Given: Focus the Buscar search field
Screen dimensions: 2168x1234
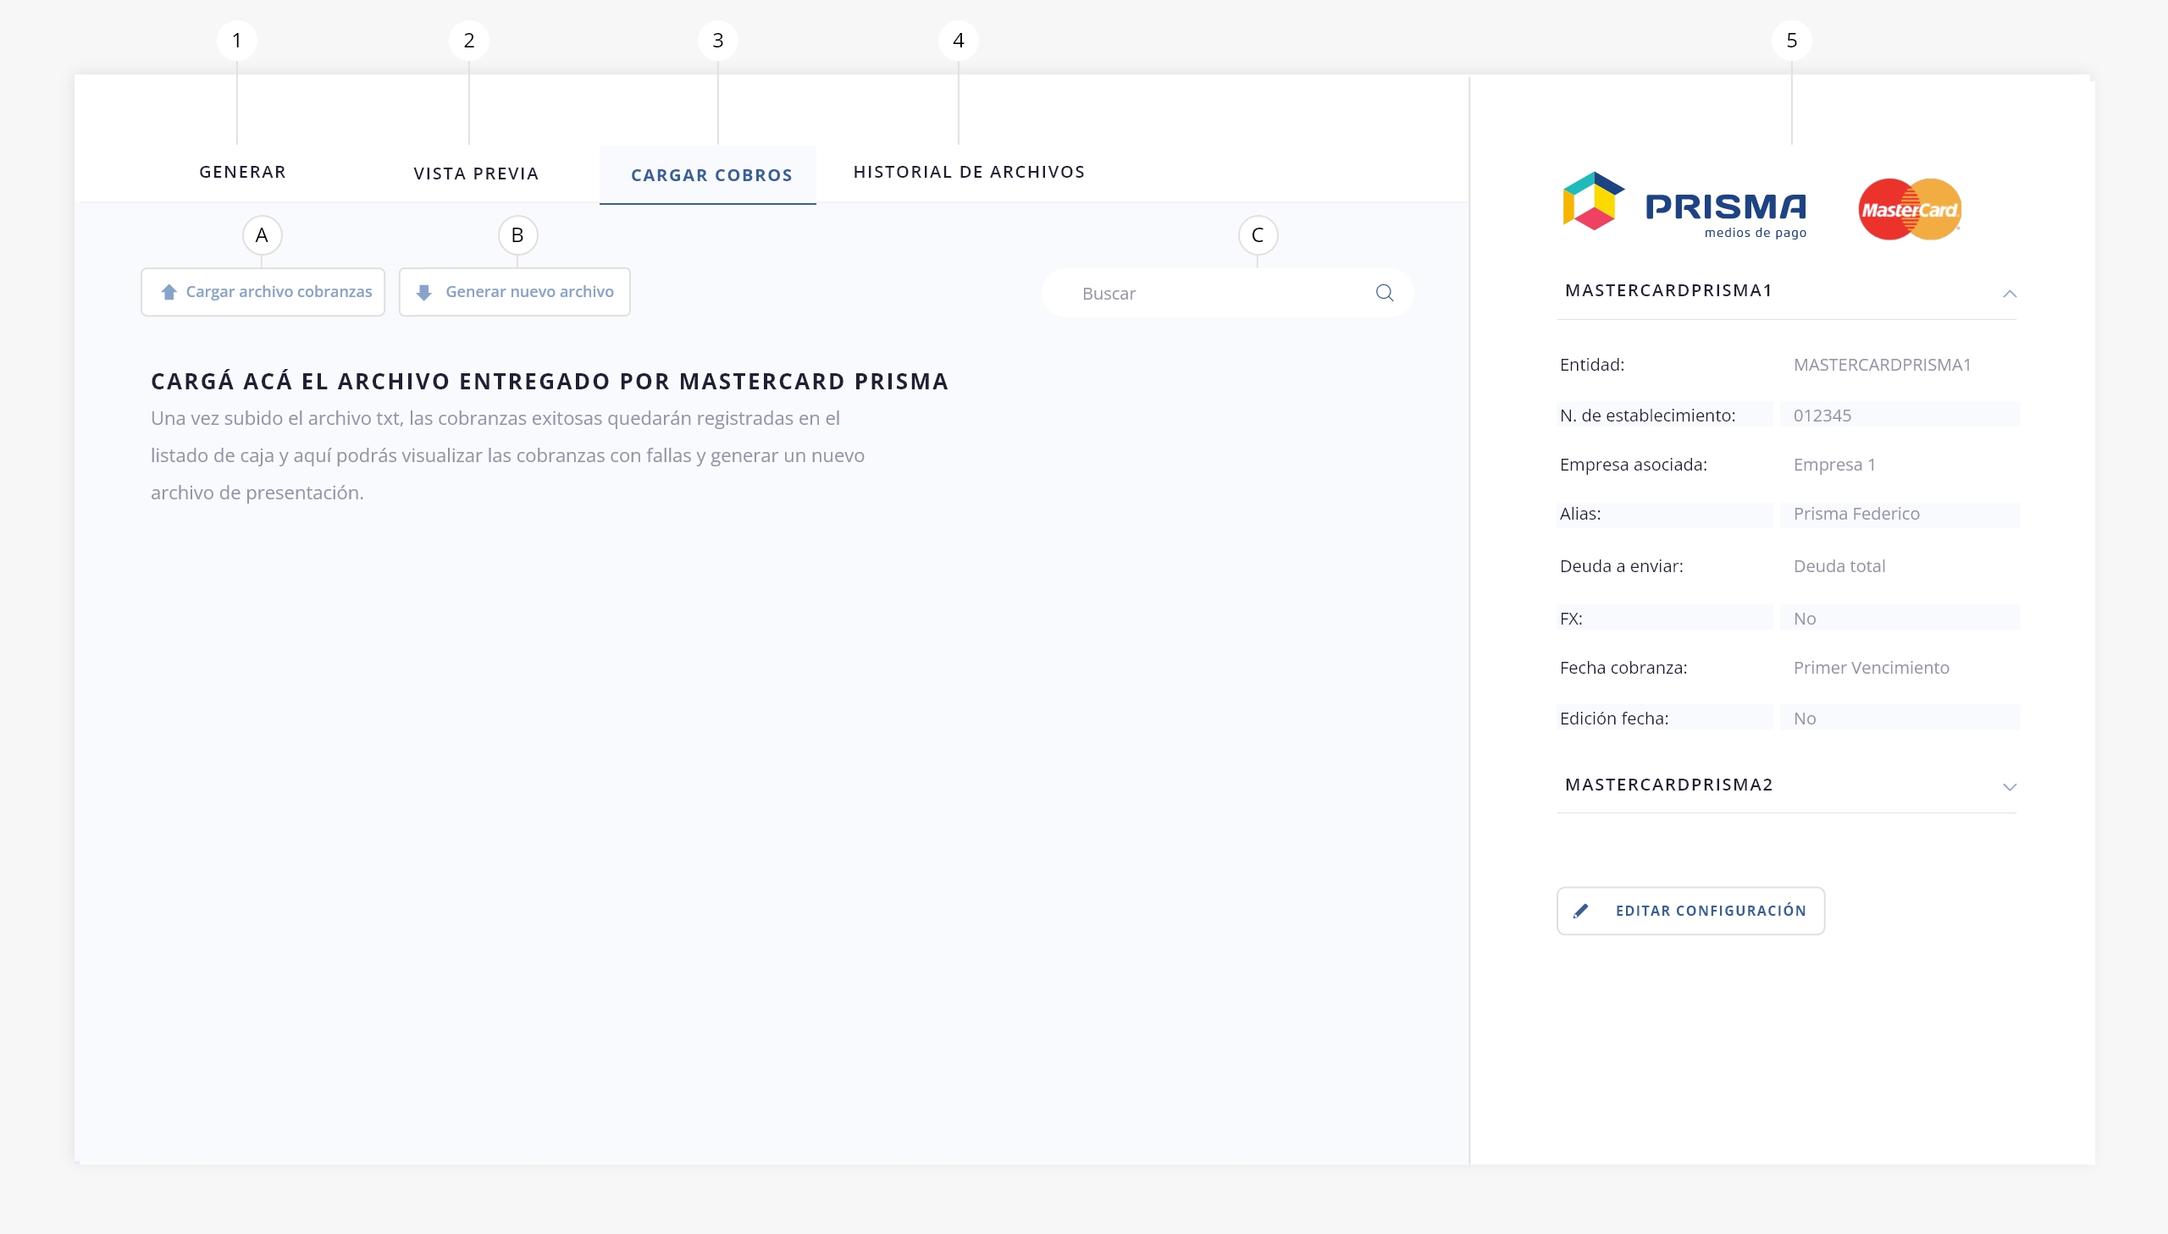Looking at the screenshot, I should [1213, 293].
